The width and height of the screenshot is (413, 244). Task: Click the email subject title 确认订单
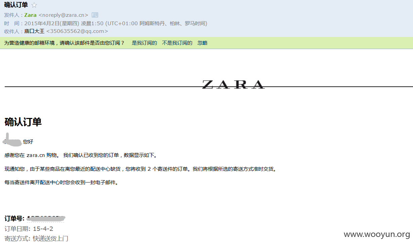pos(16,5)
